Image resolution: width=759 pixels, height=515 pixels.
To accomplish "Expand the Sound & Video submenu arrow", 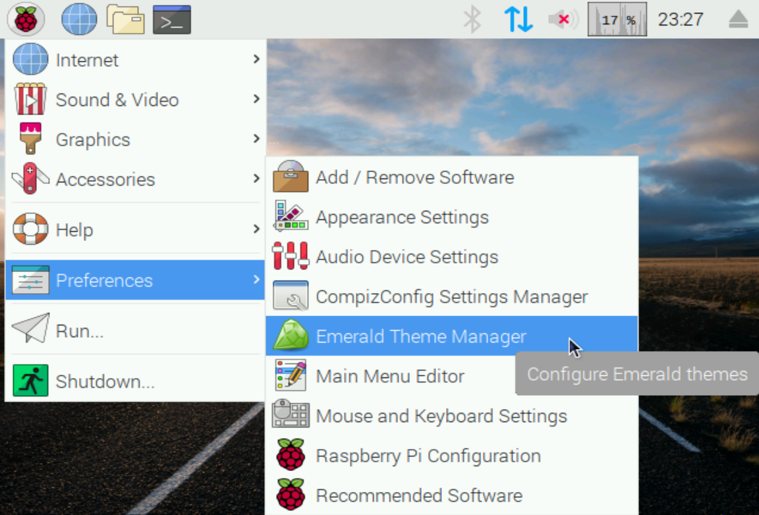I will pos(256,99).
